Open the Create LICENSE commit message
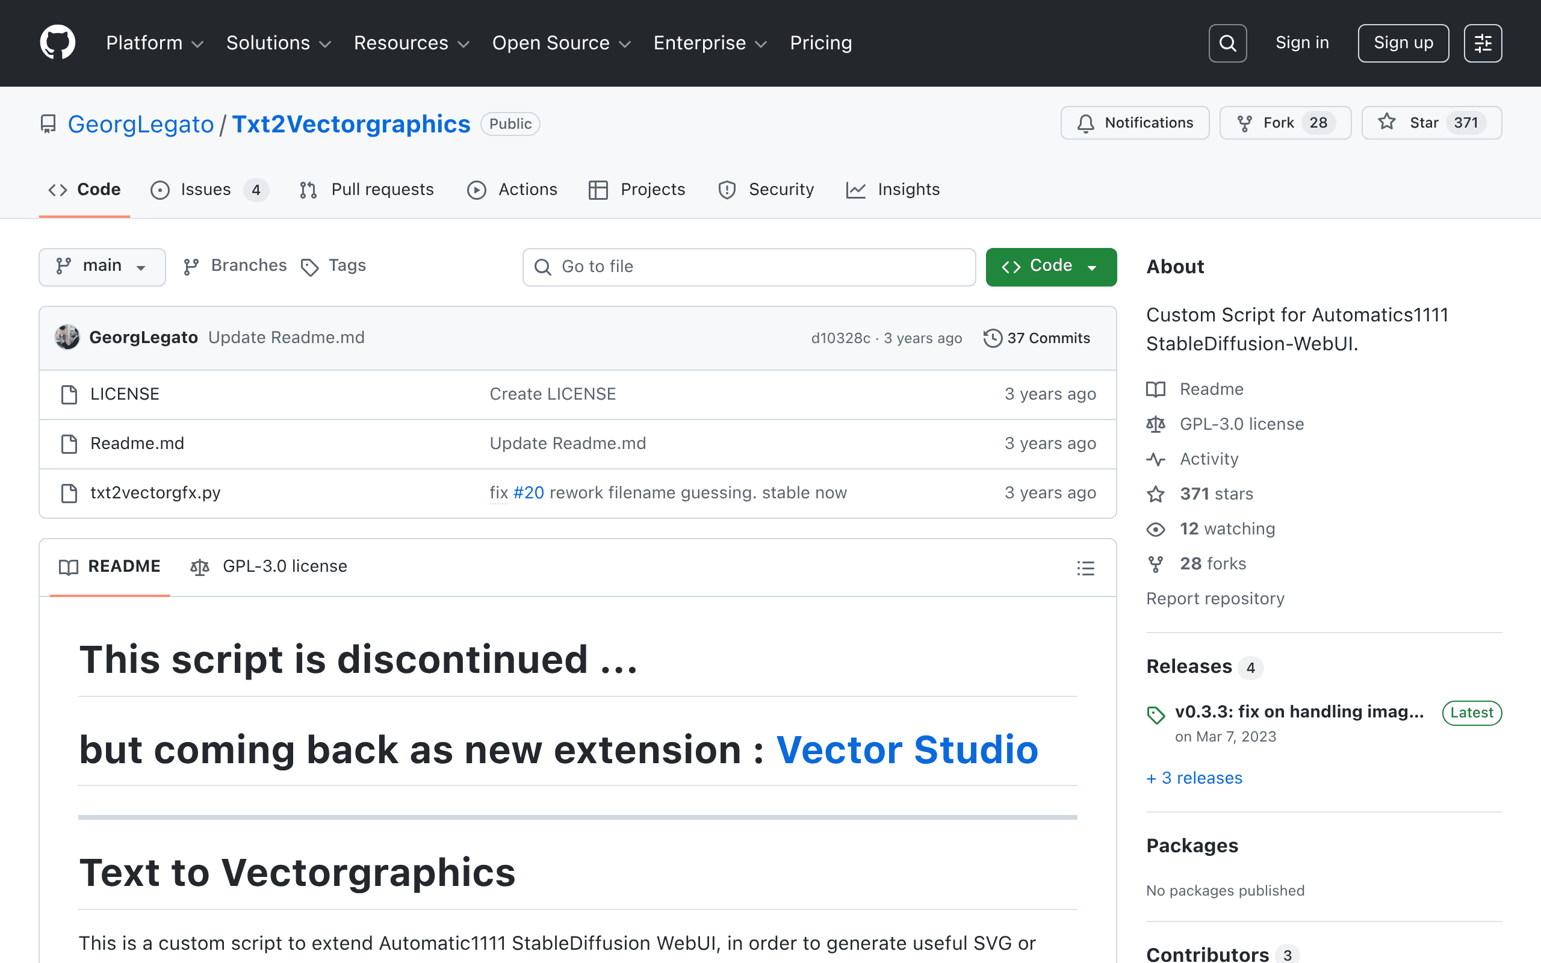The height and width of the screenshot is (963, 1541). 553,394
